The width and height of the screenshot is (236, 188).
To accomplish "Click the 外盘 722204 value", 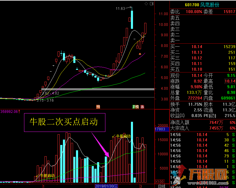I will click(195, 98).
